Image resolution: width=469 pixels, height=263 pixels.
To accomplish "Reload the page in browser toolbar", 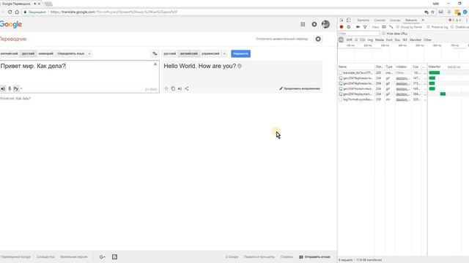I will pos(10,12).
